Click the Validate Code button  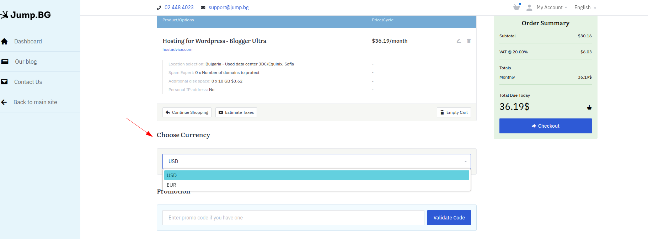[449, 218]
